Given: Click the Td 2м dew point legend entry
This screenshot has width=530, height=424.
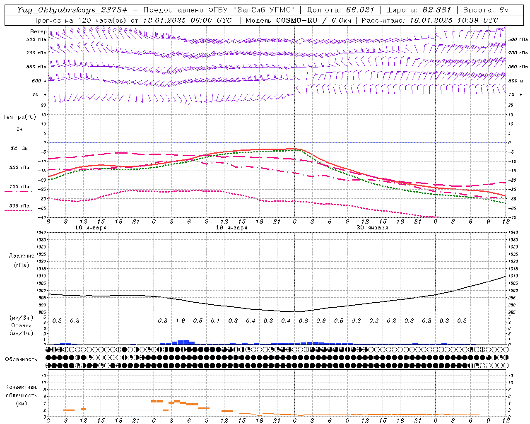Looking at the screenshot, I should pyautogui.click(x=19, y=148).
